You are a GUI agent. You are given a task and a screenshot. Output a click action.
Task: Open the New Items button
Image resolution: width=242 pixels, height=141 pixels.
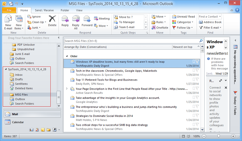19,22
